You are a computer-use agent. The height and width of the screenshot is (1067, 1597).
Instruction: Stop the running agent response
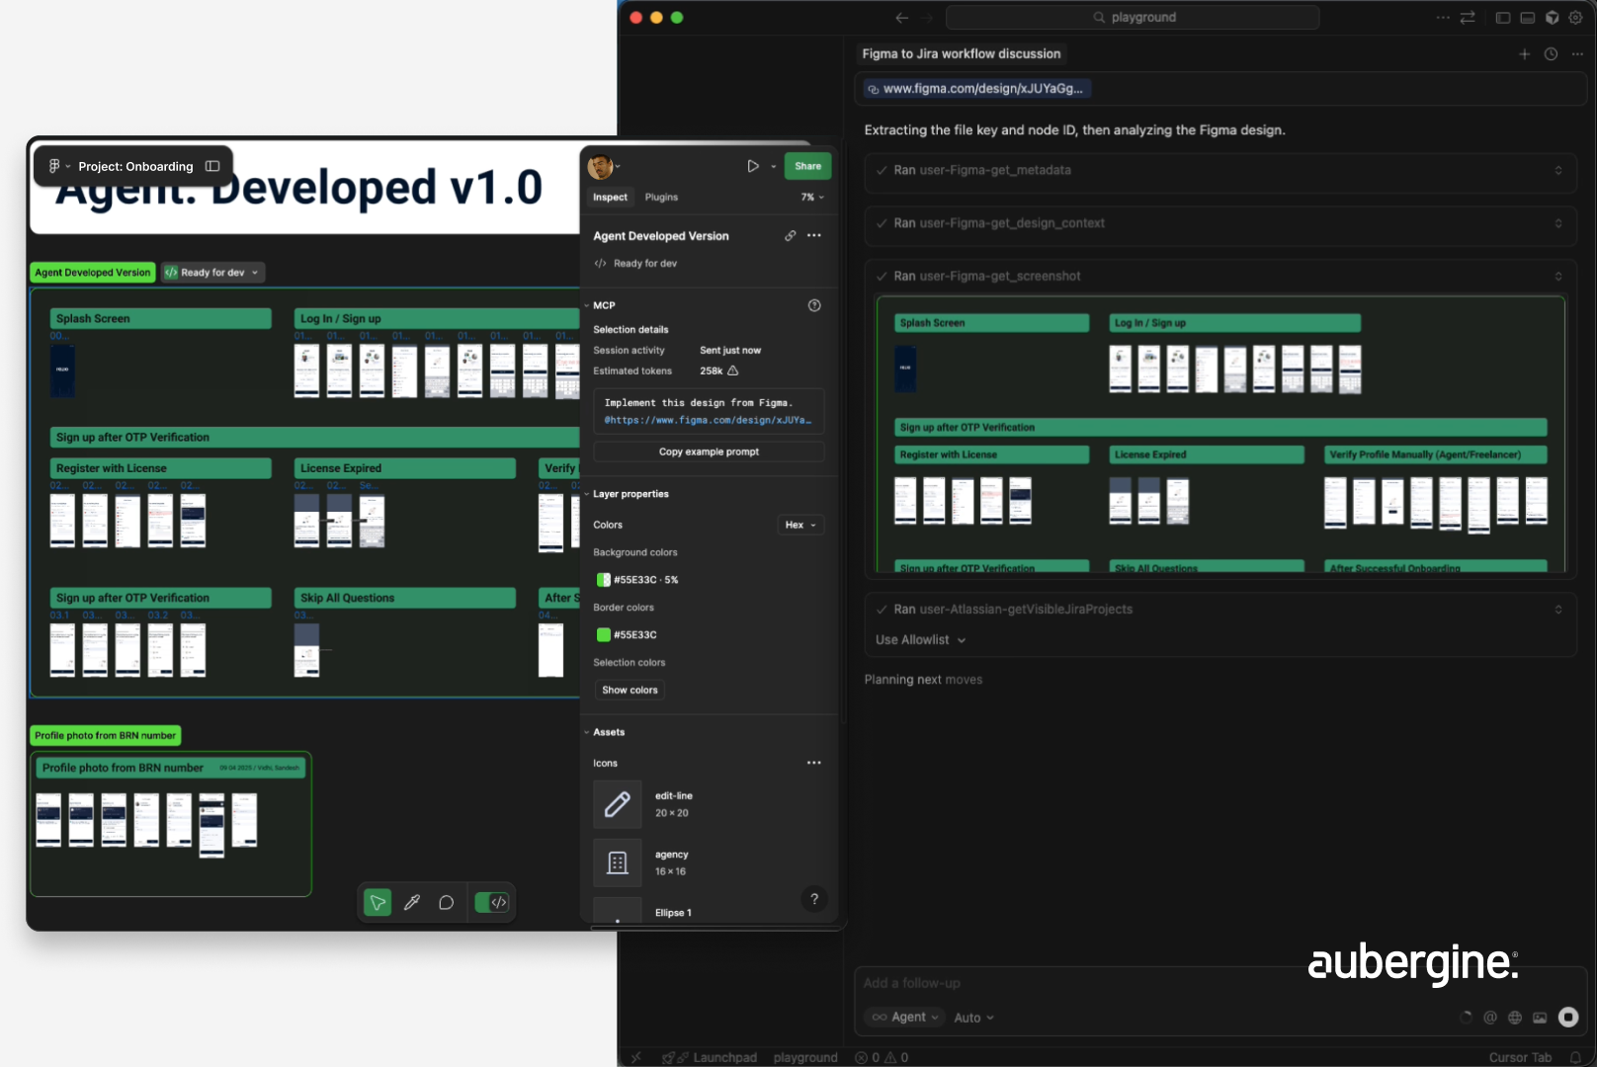[1568, 1018]
